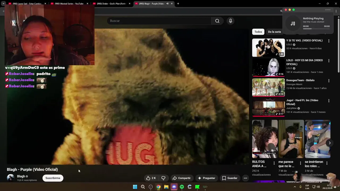
Task: Select the De la serie filter chip
Action: pos(274,32)
